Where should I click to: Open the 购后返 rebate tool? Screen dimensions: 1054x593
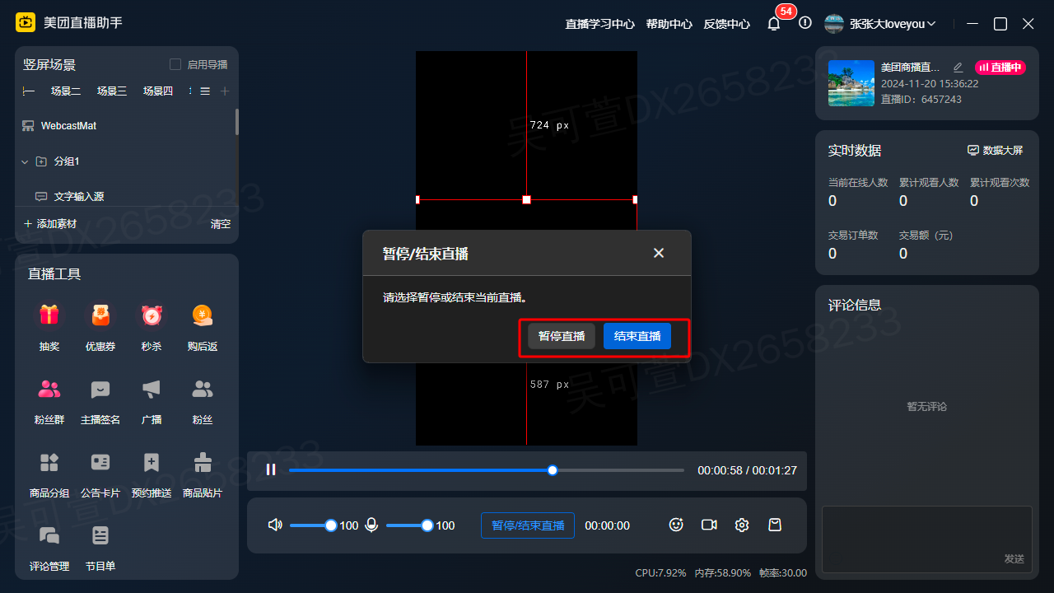click(203, 316)
